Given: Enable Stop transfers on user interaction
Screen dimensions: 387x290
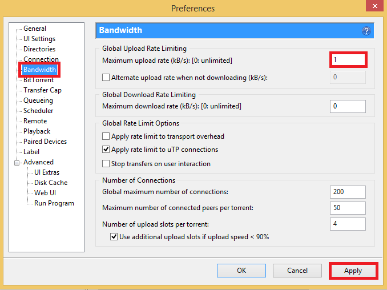Looking at the screenshot, I should 106,164.
